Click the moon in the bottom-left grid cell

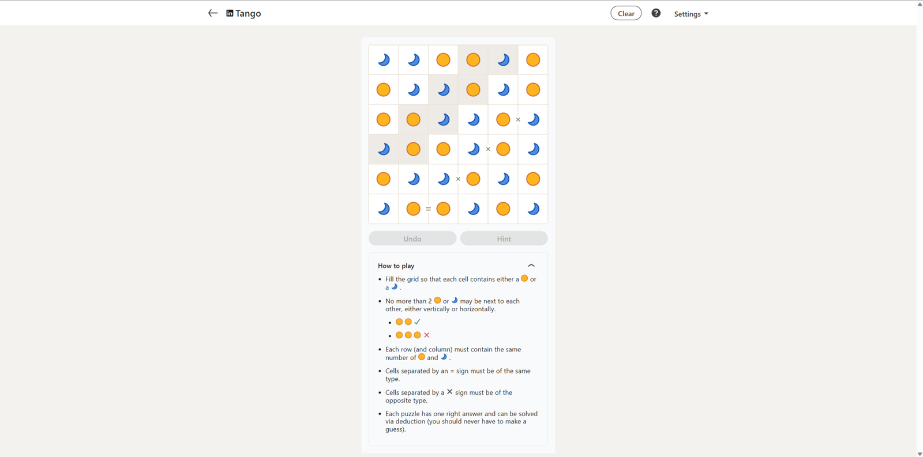click(384, 209)
